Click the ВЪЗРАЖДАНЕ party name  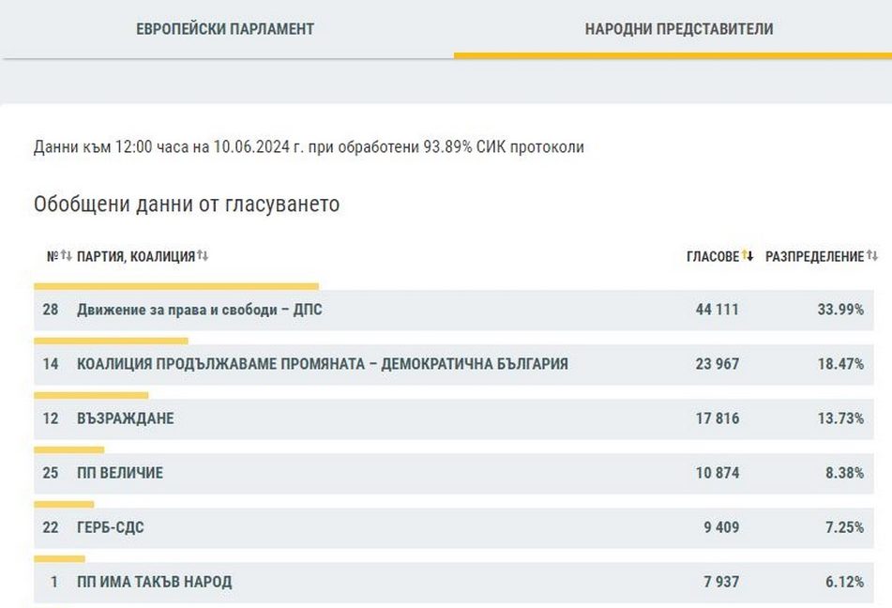tap(125, 418)
